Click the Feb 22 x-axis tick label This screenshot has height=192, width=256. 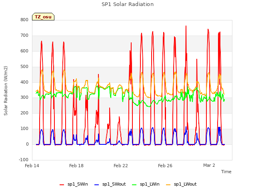pos(121,166)
